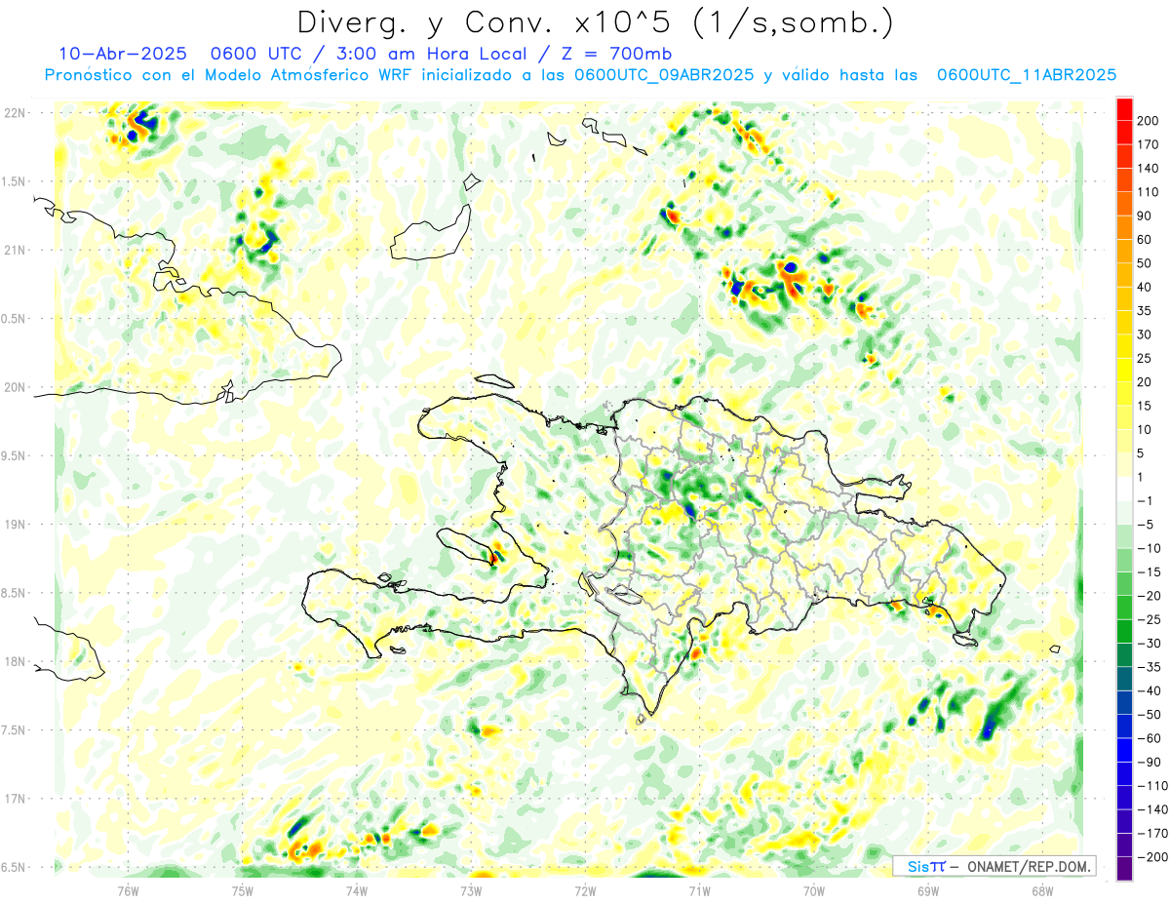
Task: Click the colorbar value '35'
Action: [x=1145, y=311]
